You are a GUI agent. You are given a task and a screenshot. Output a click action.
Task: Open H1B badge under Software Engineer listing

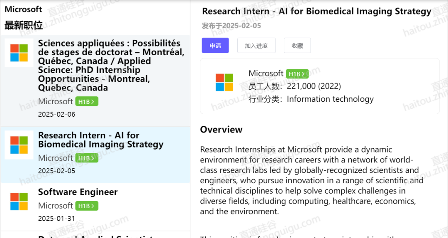tap(87, 206)
